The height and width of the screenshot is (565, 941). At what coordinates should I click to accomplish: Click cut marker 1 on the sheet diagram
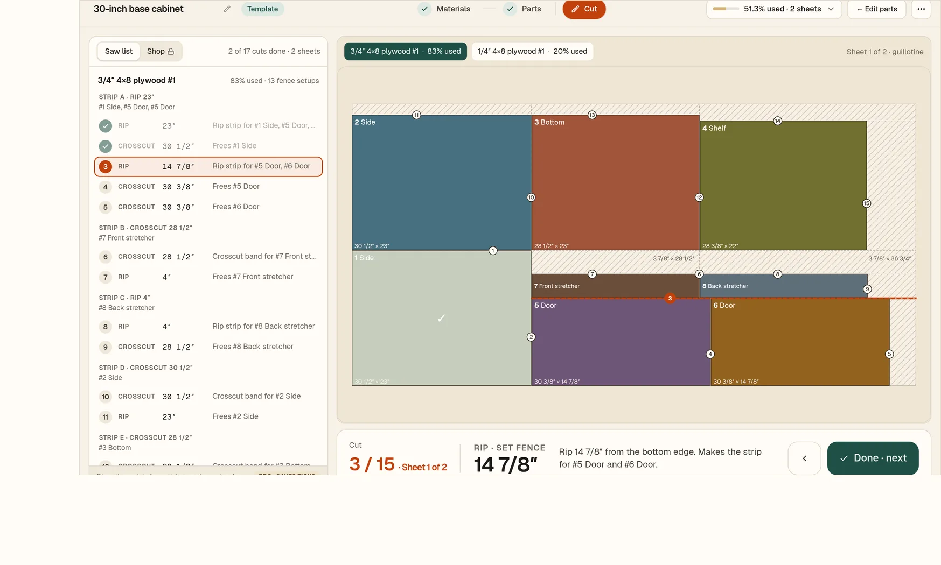493,251
